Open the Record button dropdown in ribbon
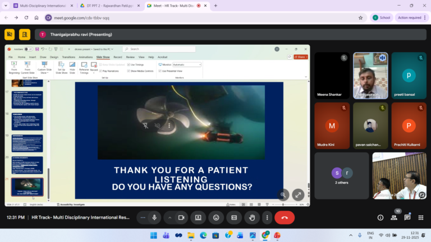The height and width of the screenshot is (242, 431). tap(94, 73)
